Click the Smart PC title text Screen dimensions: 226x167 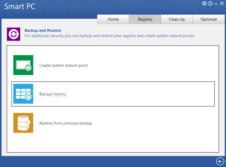(x=20, y=6)
